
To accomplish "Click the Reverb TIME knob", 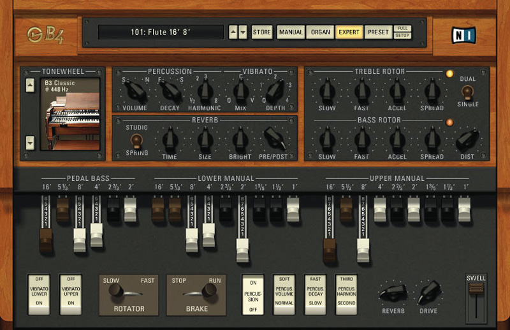I will click(170, 139).
